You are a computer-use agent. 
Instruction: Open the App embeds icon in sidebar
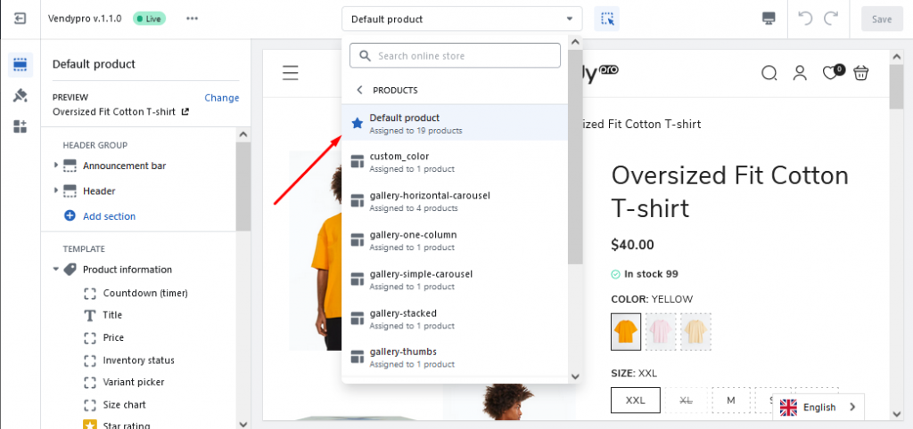[21, 126]
